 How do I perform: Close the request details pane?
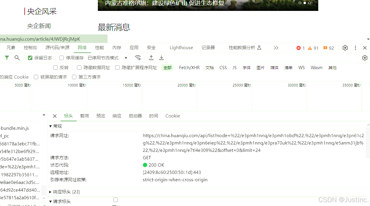(x=55, y=116)
